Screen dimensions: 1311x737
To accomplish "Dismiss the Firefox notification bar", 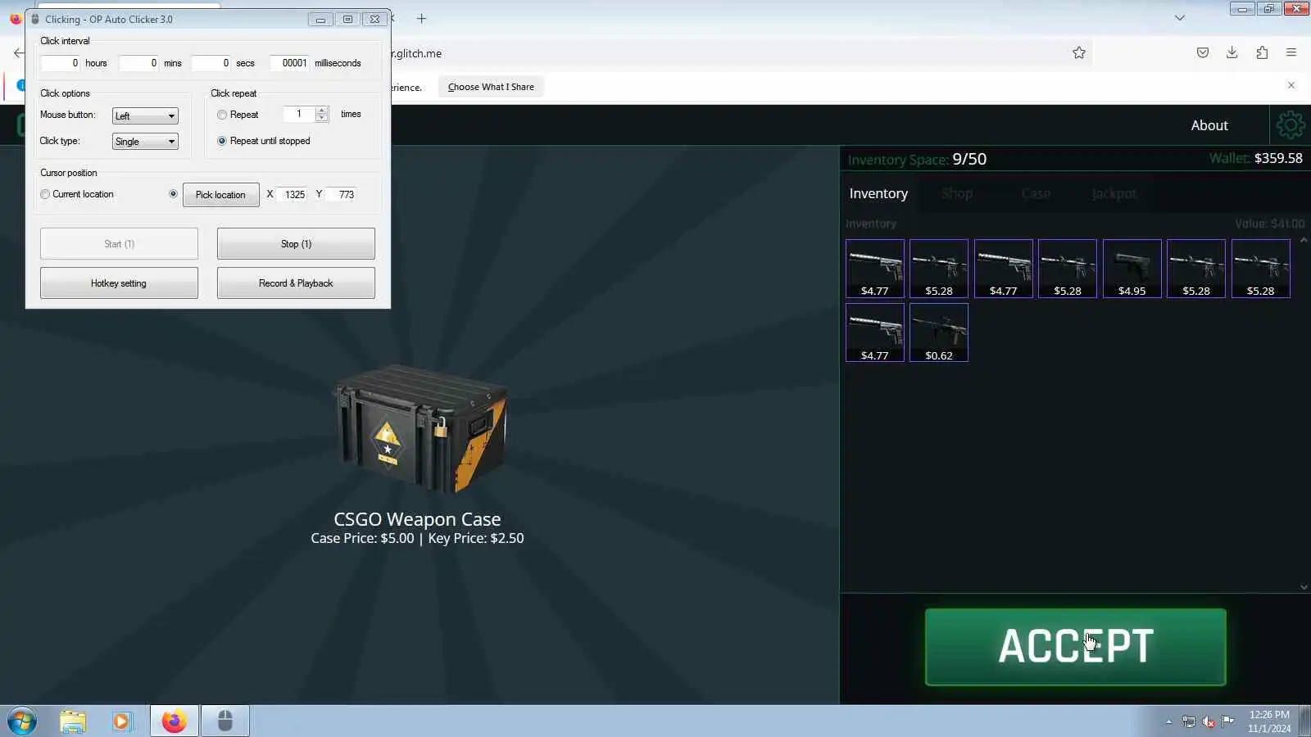I will tap(1291, 85).
